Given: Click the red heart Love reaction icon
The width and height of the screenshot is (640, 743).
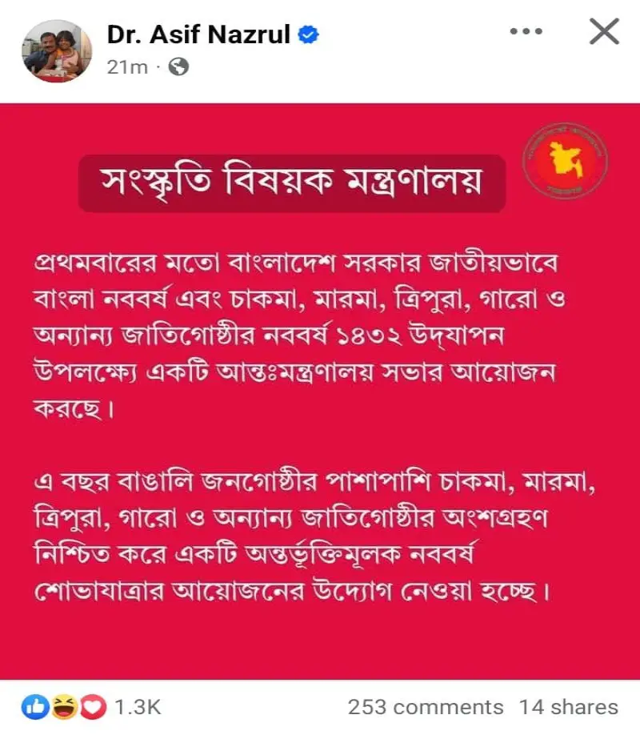Looking at the screenshot, I should [x=94, y=708].
